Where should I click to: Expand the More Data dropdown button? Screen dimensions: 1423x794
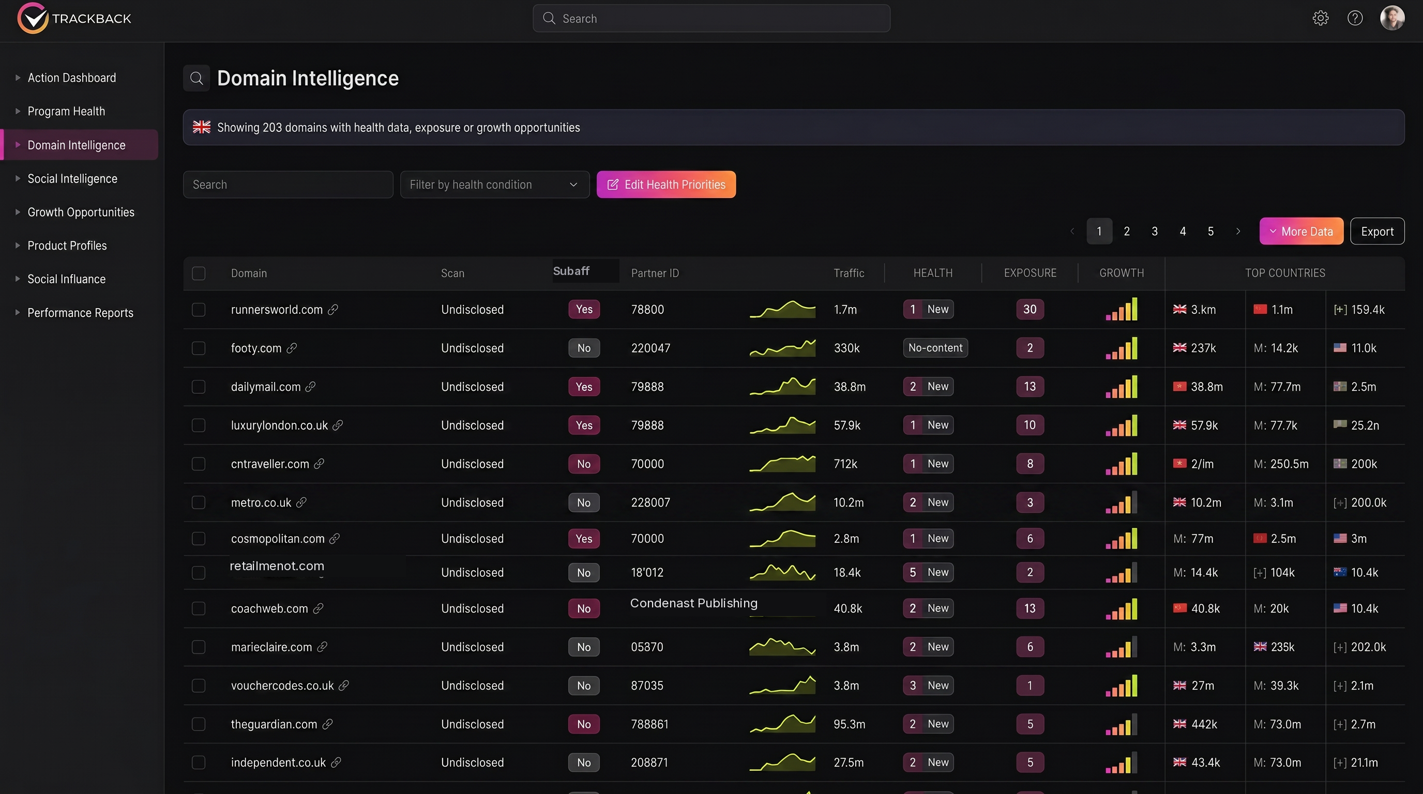(1301, 232)
